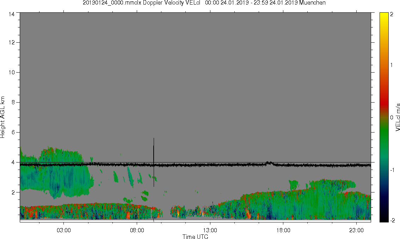Select the 13:00 time tick label
Image resolution: width=400 pixels, height=239 pixels.
tap(210, 231)
